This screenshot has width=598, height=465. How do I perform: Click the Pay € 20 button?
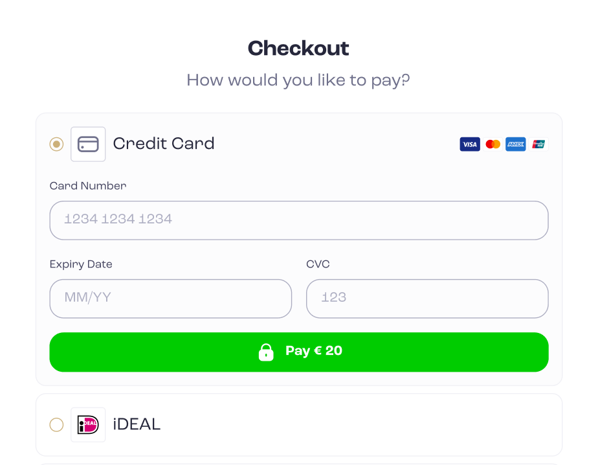coord(299,352)
